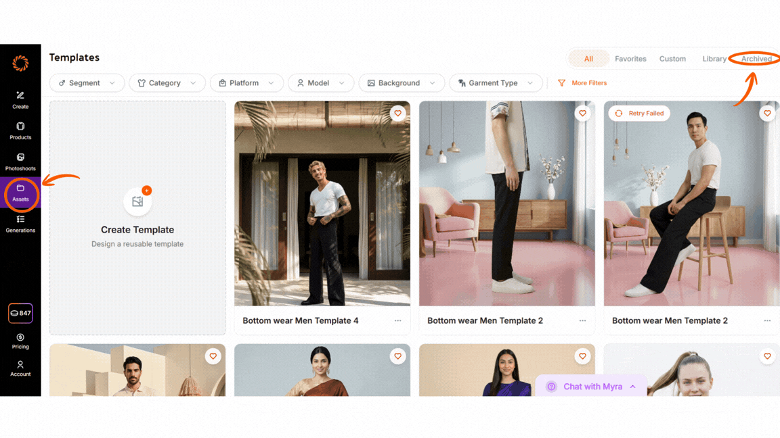Open the Background filter dropdown

pyautogui.click(x=402, y=82)
